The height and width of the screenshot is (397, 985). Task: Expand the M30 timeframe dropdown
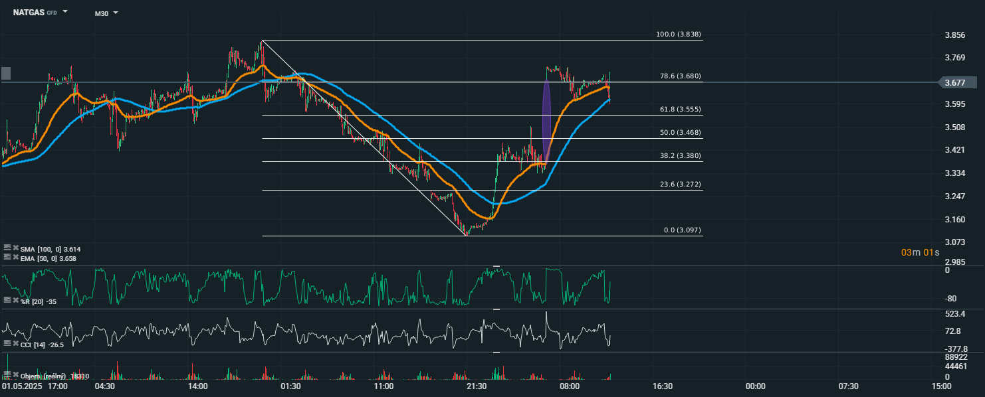tap(116, 13)
